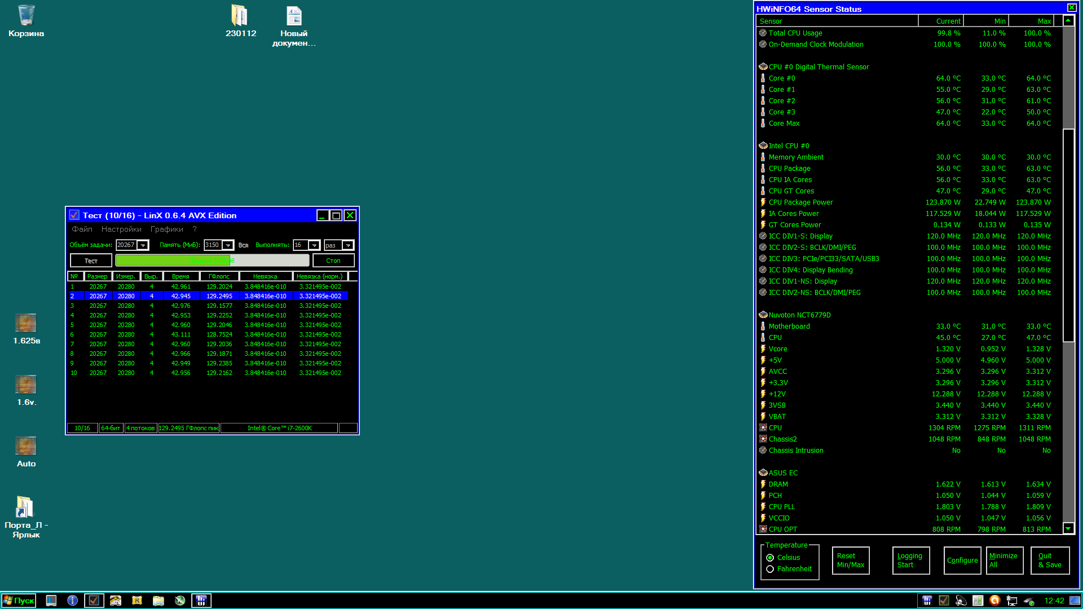
Task: Expand the раз run-mode dropdown
Action: pyautogui.click(x=348, y=245)
